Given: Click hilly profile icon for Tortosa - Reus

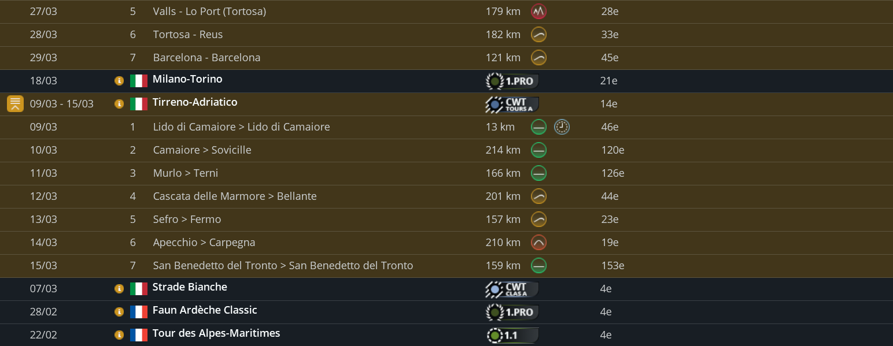Looking at the screenshot, I should (538, 35).
